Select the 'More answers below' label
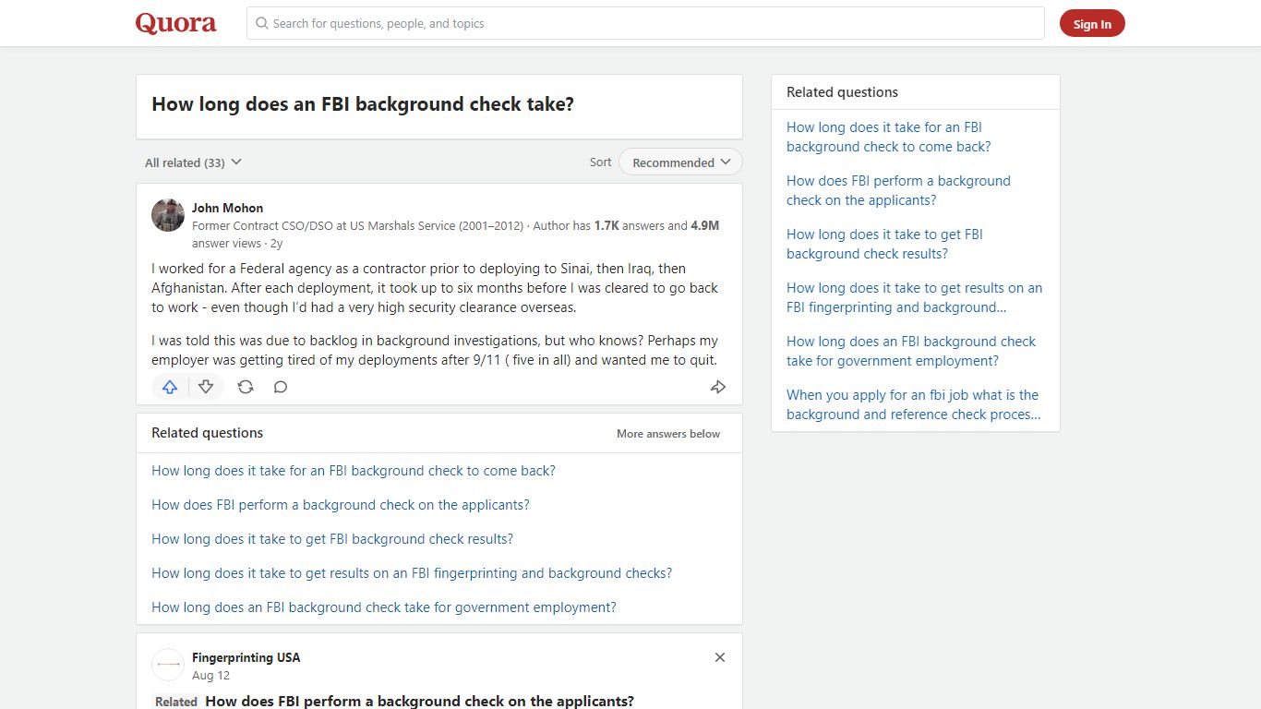The height and width of the screenshot is (709, 1261). click(668, 433)
